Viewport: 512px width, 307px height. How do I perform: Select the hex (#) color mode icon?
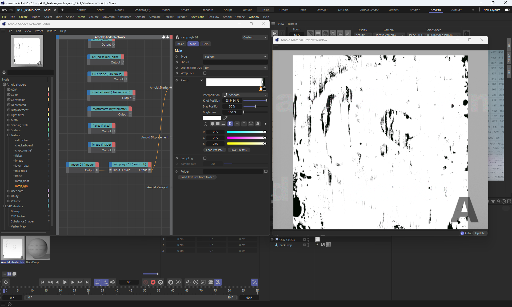258,124
